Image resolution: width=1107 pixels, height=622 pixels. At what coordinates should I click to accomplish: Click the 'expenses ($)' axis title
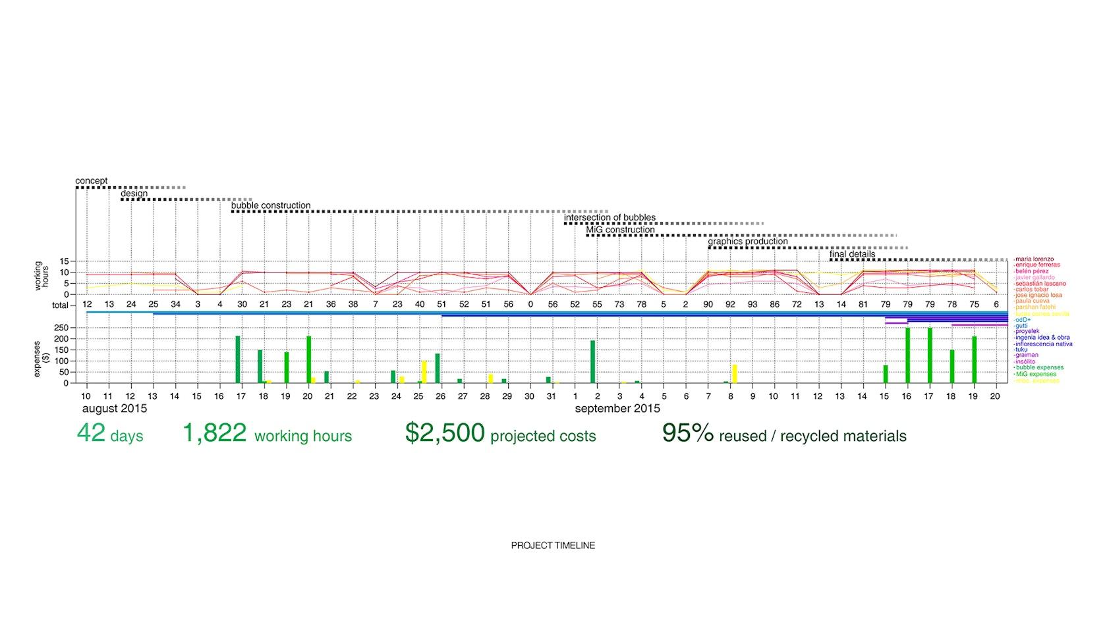(x=42, y=359)
